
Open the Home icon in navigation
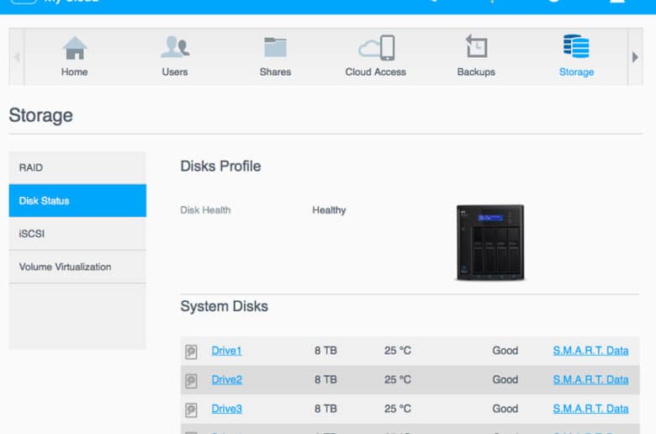pyautogui.click(x=75, y=48)
